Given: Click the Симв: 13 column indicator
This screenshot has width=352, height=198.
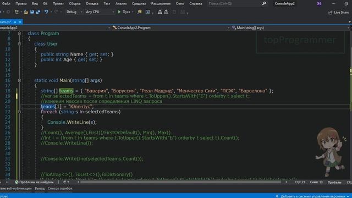Looking at the screenshot, I should tap(316, 182).
